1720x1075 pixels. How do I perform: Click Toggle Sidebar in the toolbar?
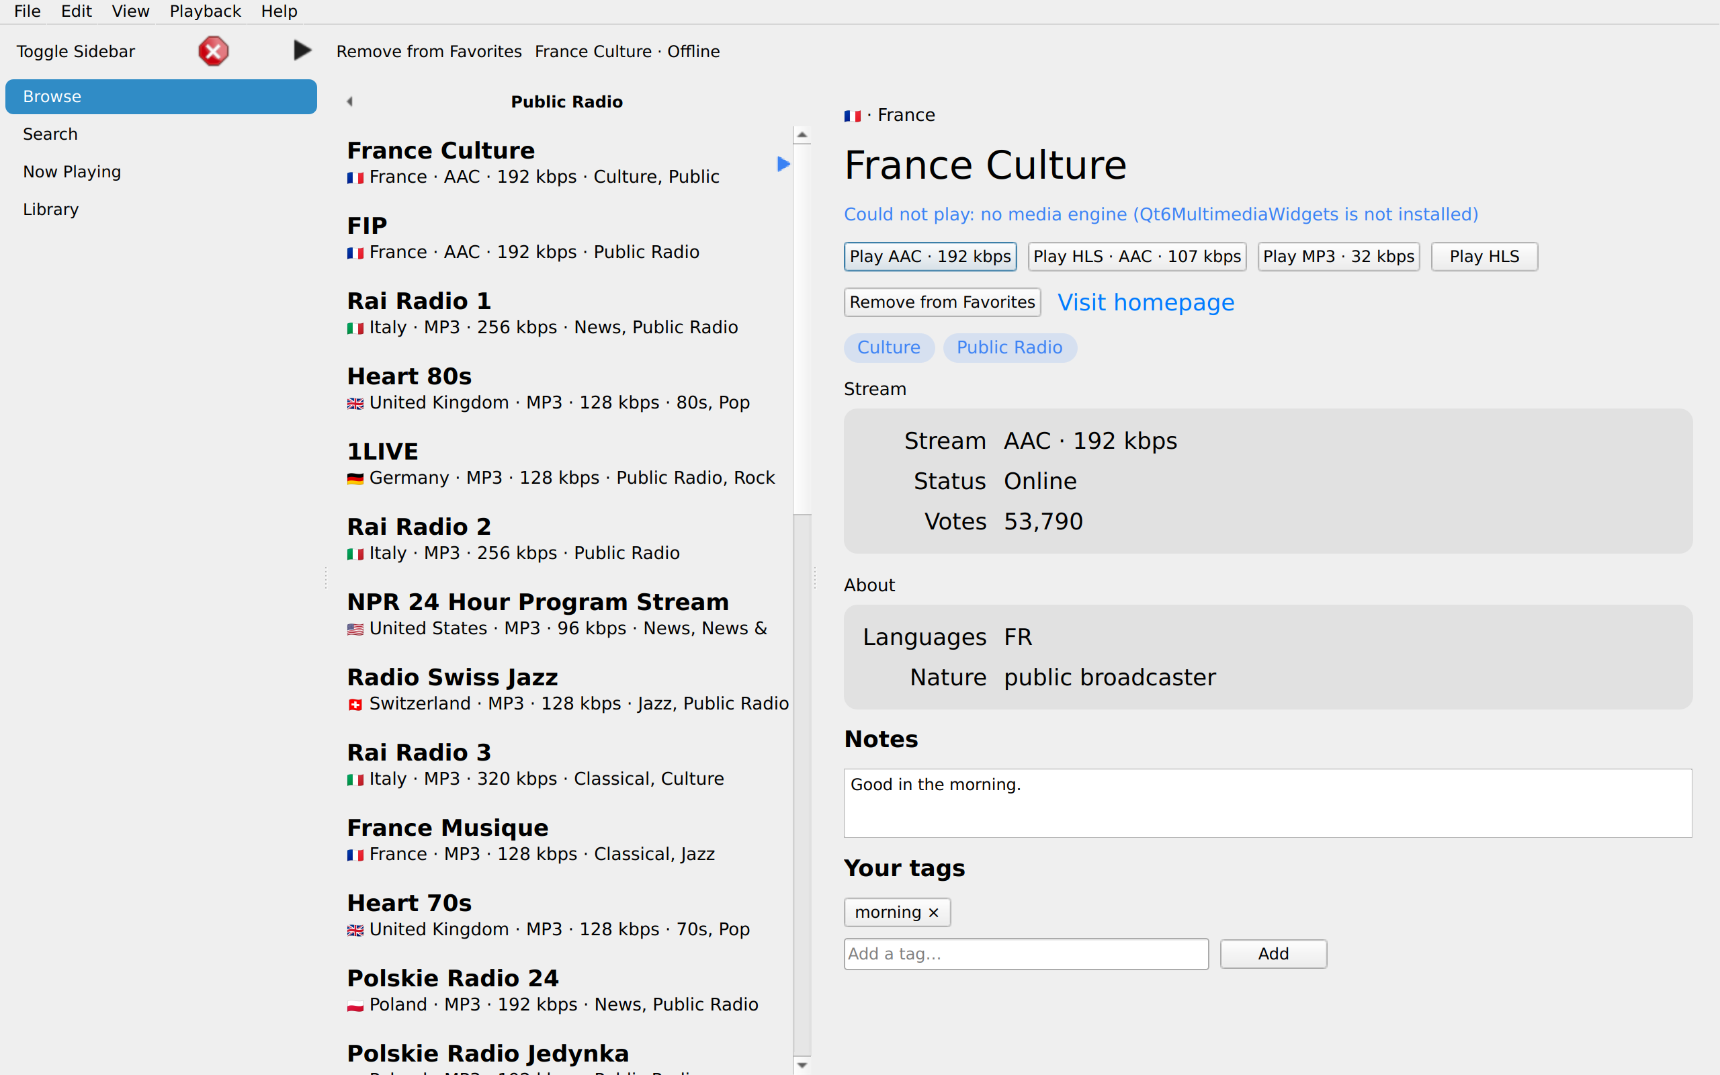(x=76, y=51)
